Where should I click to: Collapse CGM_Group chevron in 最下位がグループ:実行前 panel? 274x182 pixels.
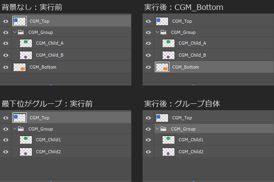(15, 129)
